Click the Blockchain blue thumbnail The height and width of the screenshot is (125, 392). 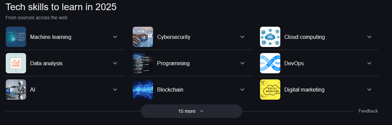[143, 90]
